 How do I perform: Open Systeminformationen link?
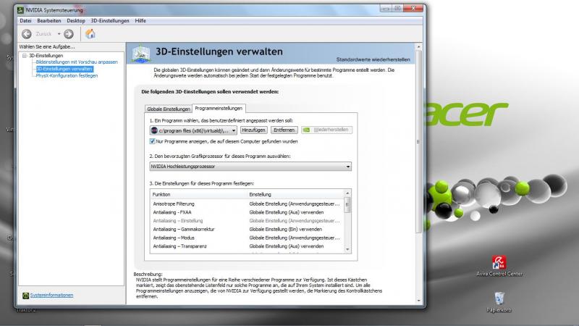51,296
